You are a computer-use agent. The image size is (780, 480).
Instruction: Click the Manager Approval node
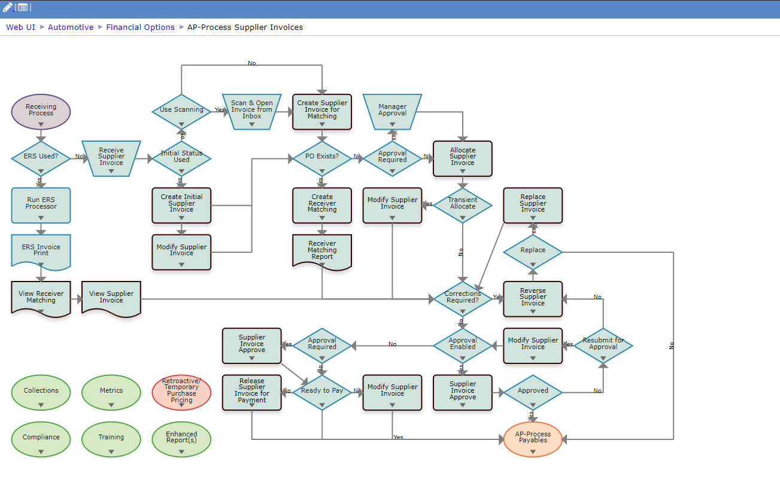(392, 110)
